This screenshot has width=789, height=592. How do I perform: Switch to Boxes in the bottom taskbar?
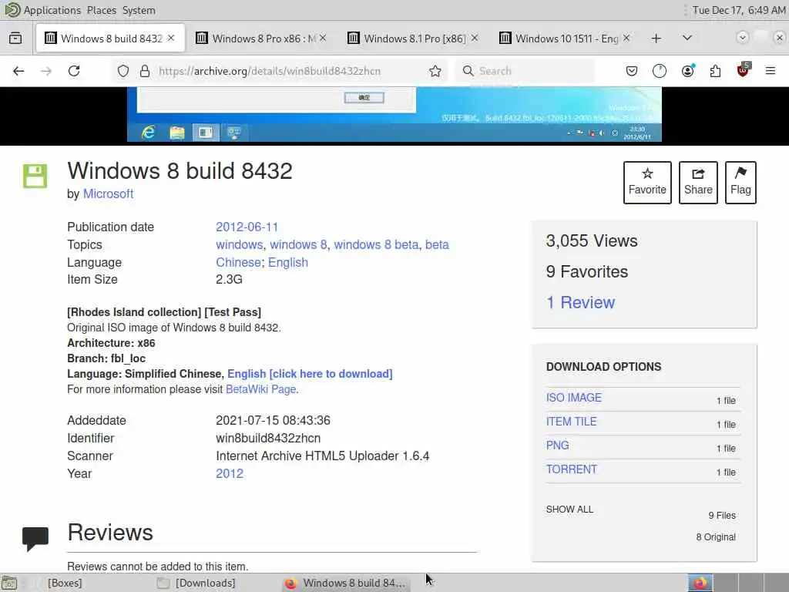tap(65, 583)
